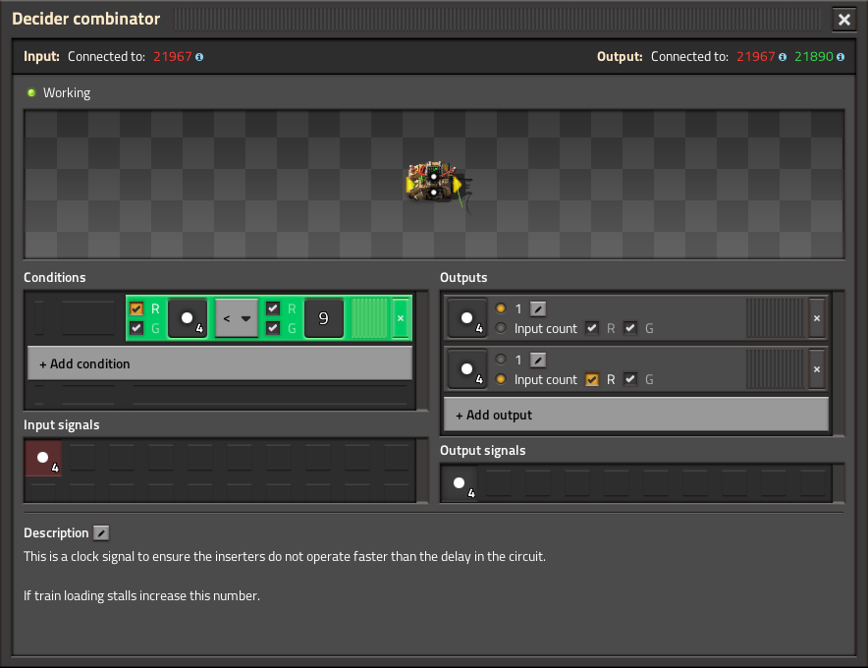Remove the green condition row

(x=400, y=318)
